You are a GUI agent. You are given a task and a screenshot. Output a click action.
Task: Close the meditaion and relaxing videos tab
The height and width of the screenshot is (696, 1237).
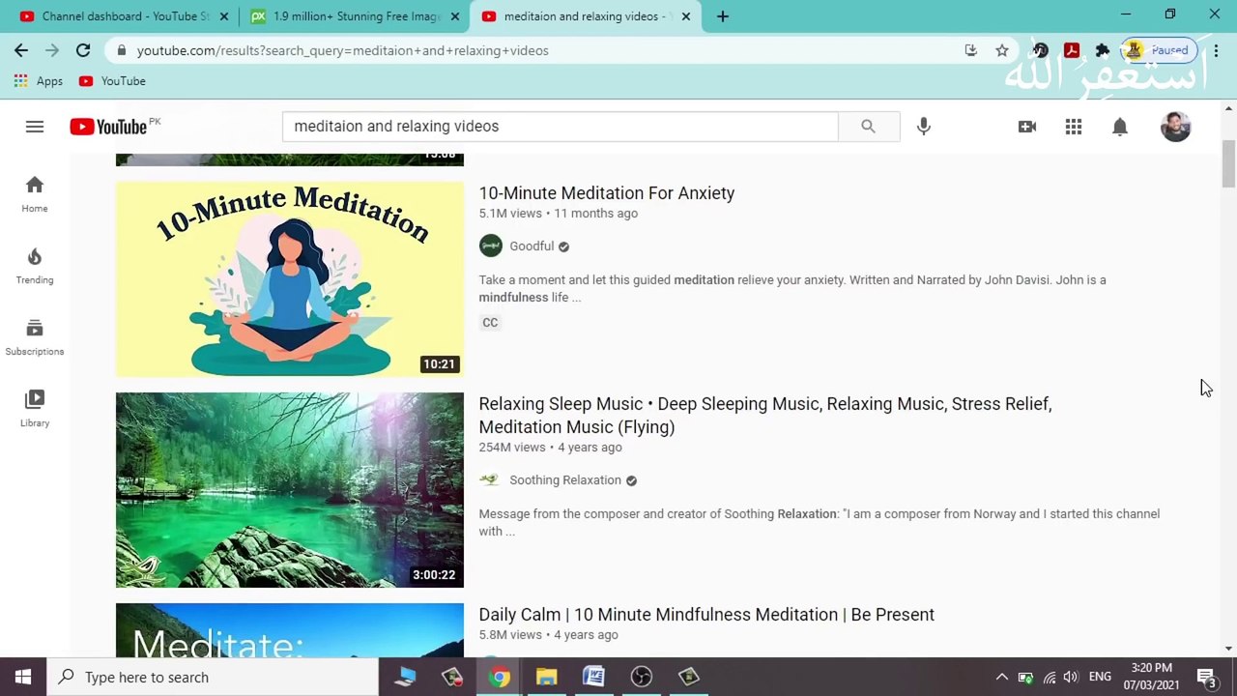[x=686, y=16]
